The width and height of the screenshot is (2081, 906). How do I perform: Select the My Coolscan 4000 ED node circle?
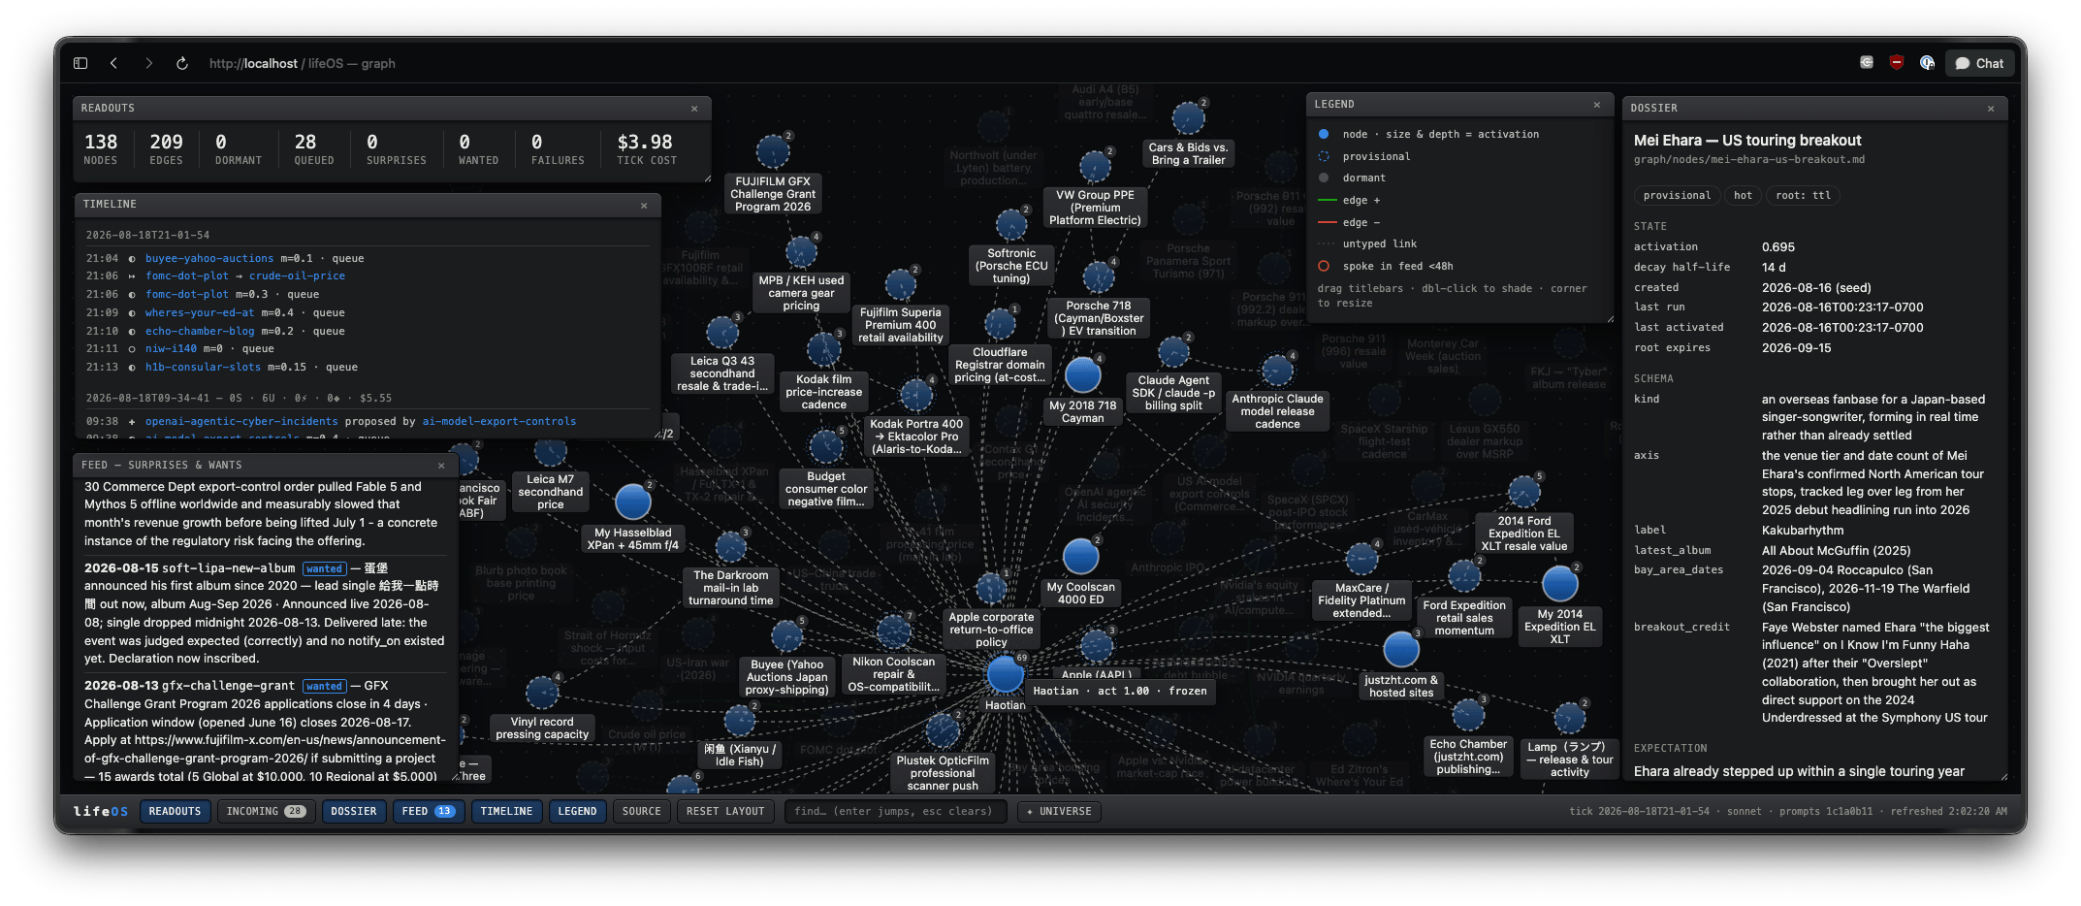(1080, 557)
